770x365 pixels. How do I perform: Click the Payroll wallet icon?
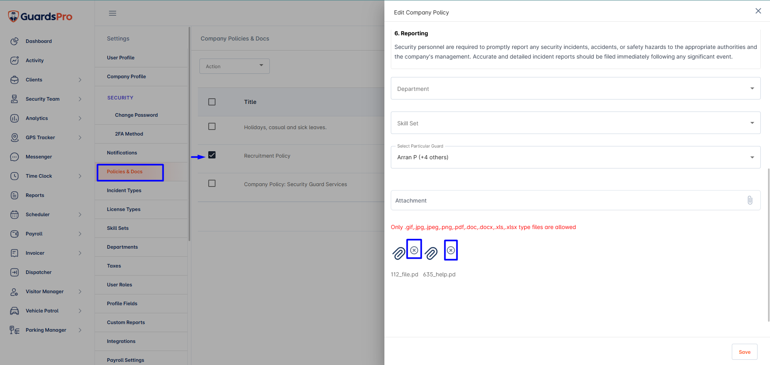(x=14, y=234)
